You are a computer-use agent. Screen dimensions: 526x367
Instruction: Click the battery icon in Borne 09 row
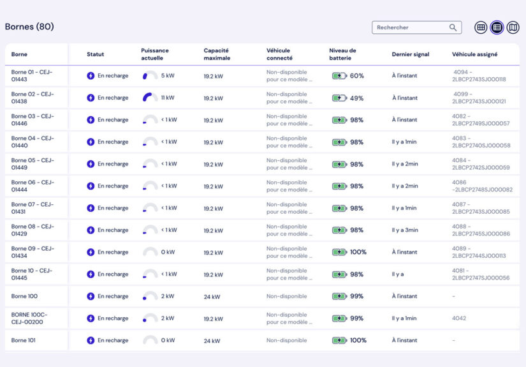339,252
